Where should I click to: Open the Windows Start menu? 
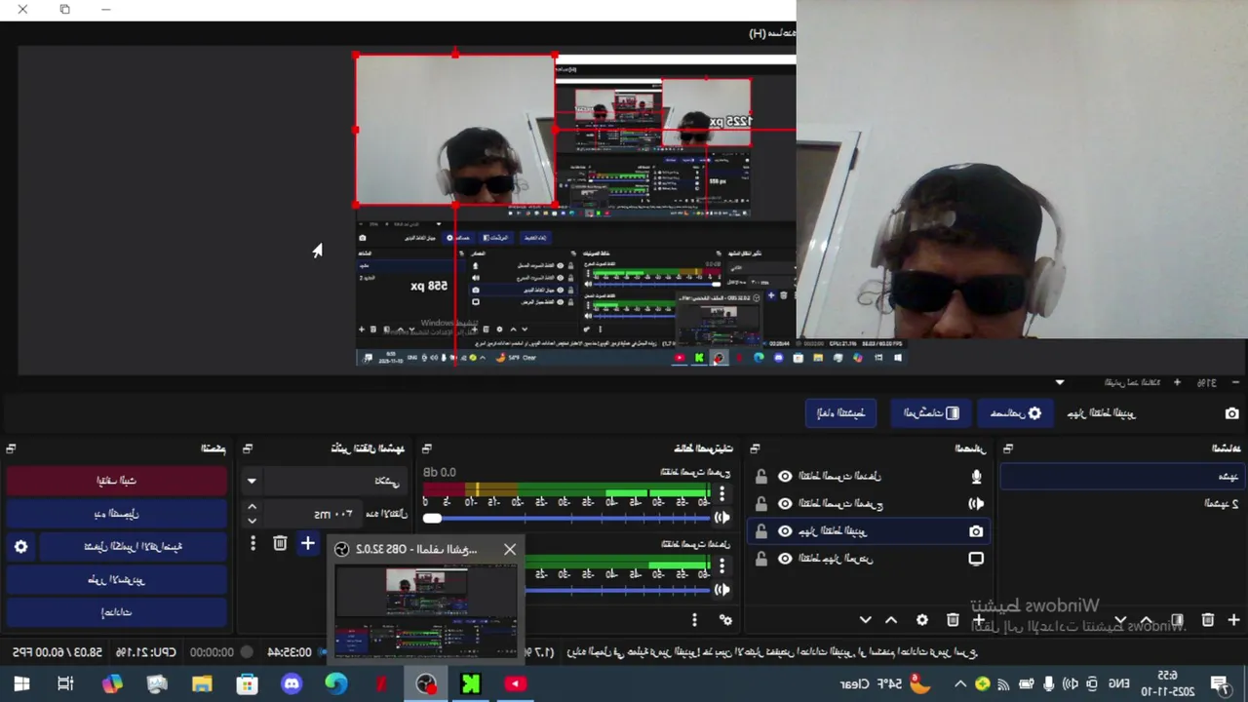[21, 683]
